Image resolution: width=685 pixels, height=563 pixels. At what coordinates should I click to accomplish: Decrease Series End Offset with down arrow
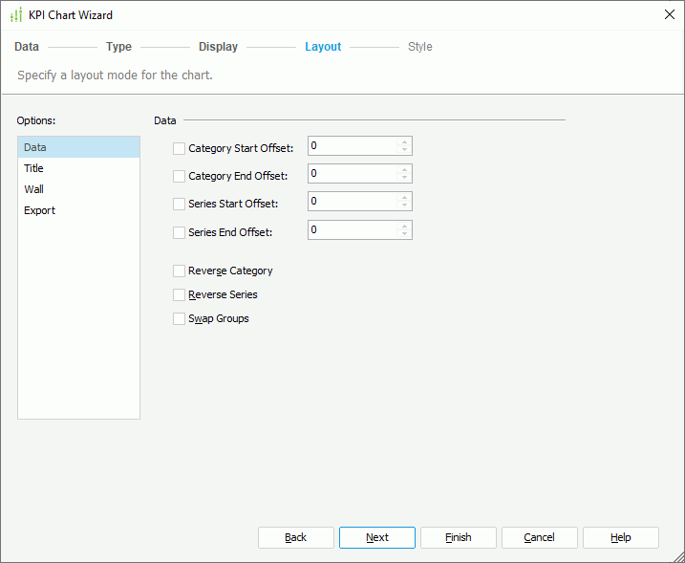(x=404, y=233)
